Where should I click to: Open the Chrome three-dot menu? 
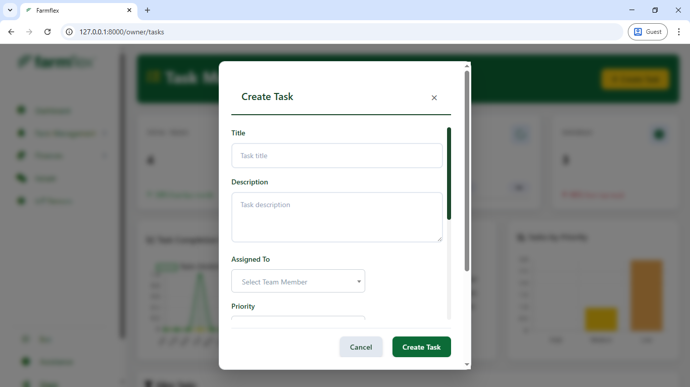pyautogui.click(x=679, y=32)
